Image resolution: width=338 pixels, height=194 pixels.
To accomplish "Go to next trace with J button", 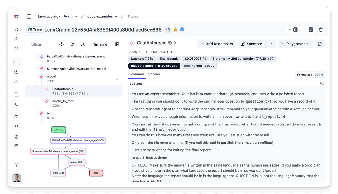I will [x=308, y=30].
